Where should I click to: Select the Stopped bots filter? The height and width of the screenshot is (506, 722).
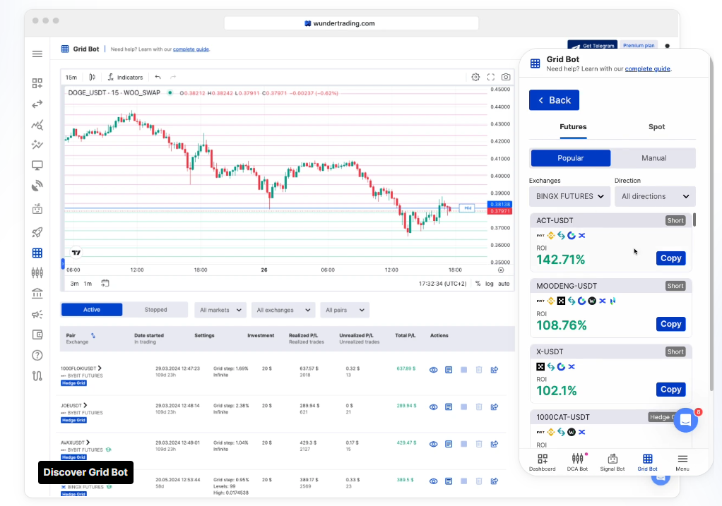coord(155,309)
